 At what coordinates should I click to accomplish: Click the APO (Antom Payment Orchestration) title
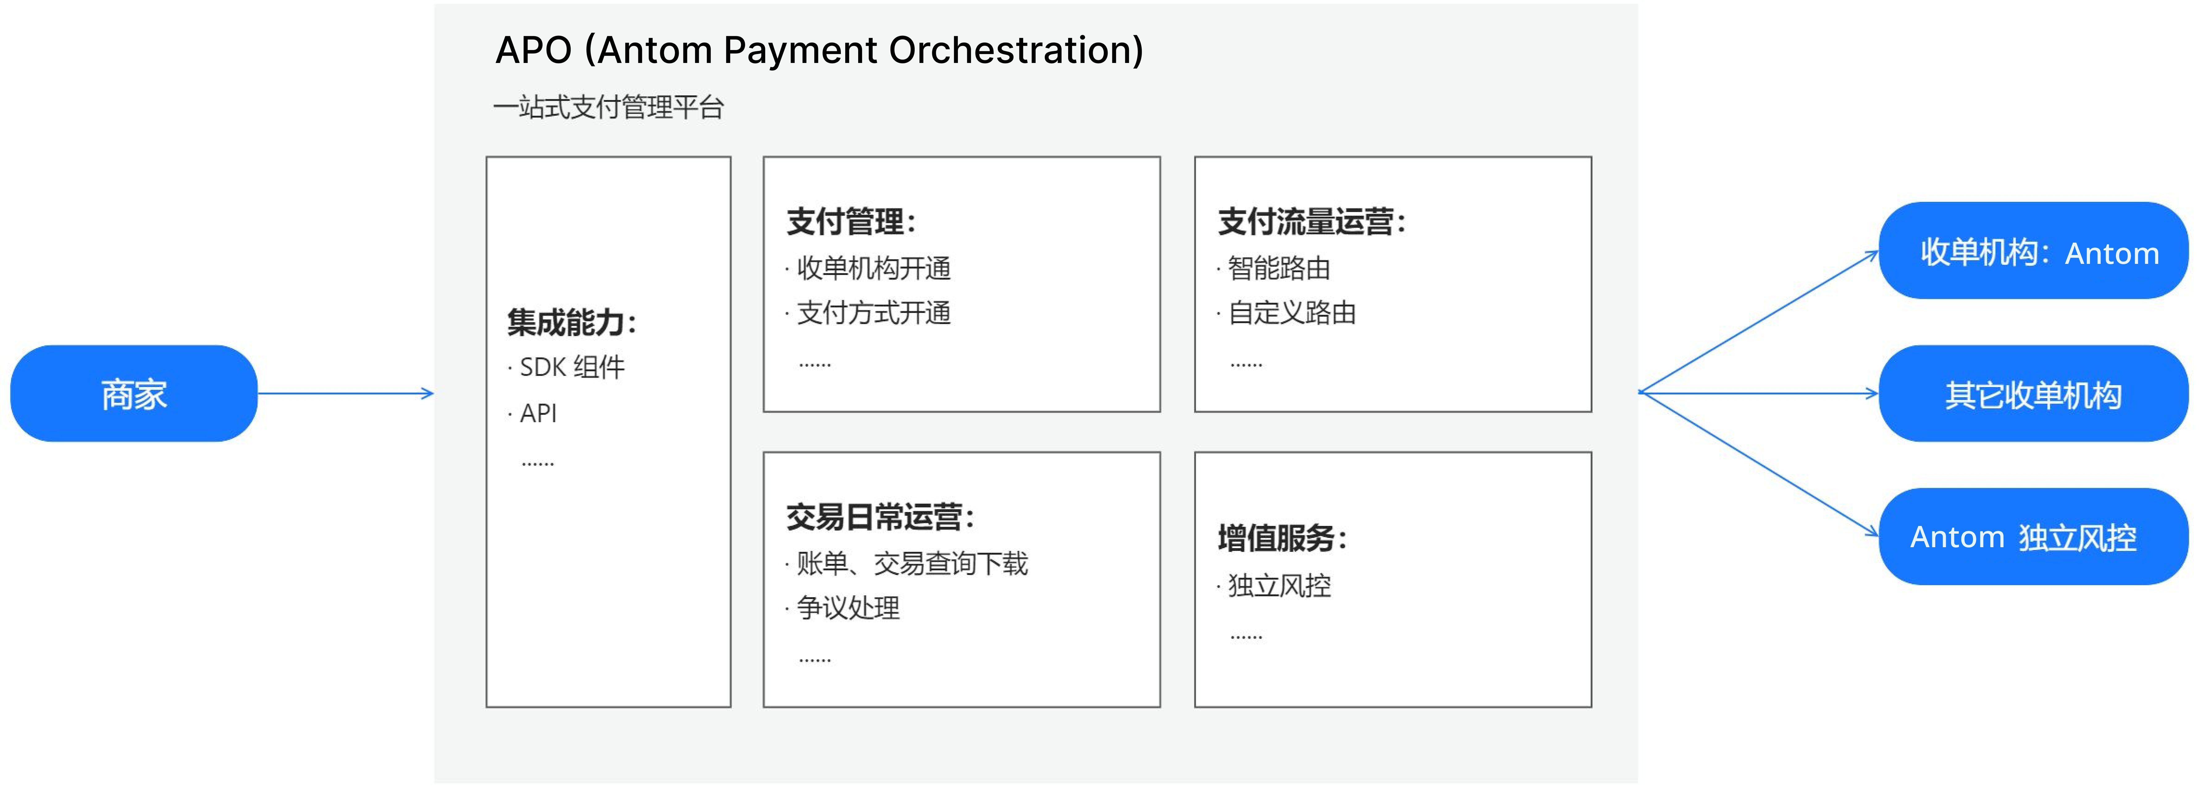click(819, 50)
